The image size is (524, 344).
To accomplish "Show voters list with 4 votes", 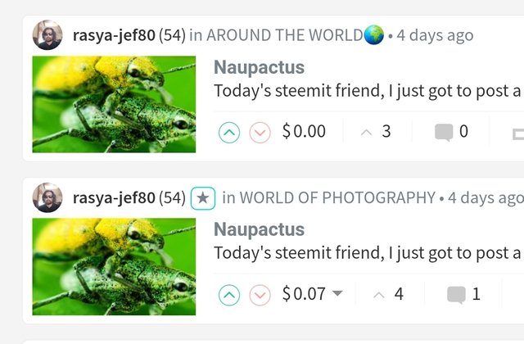I will click(388, 294).
